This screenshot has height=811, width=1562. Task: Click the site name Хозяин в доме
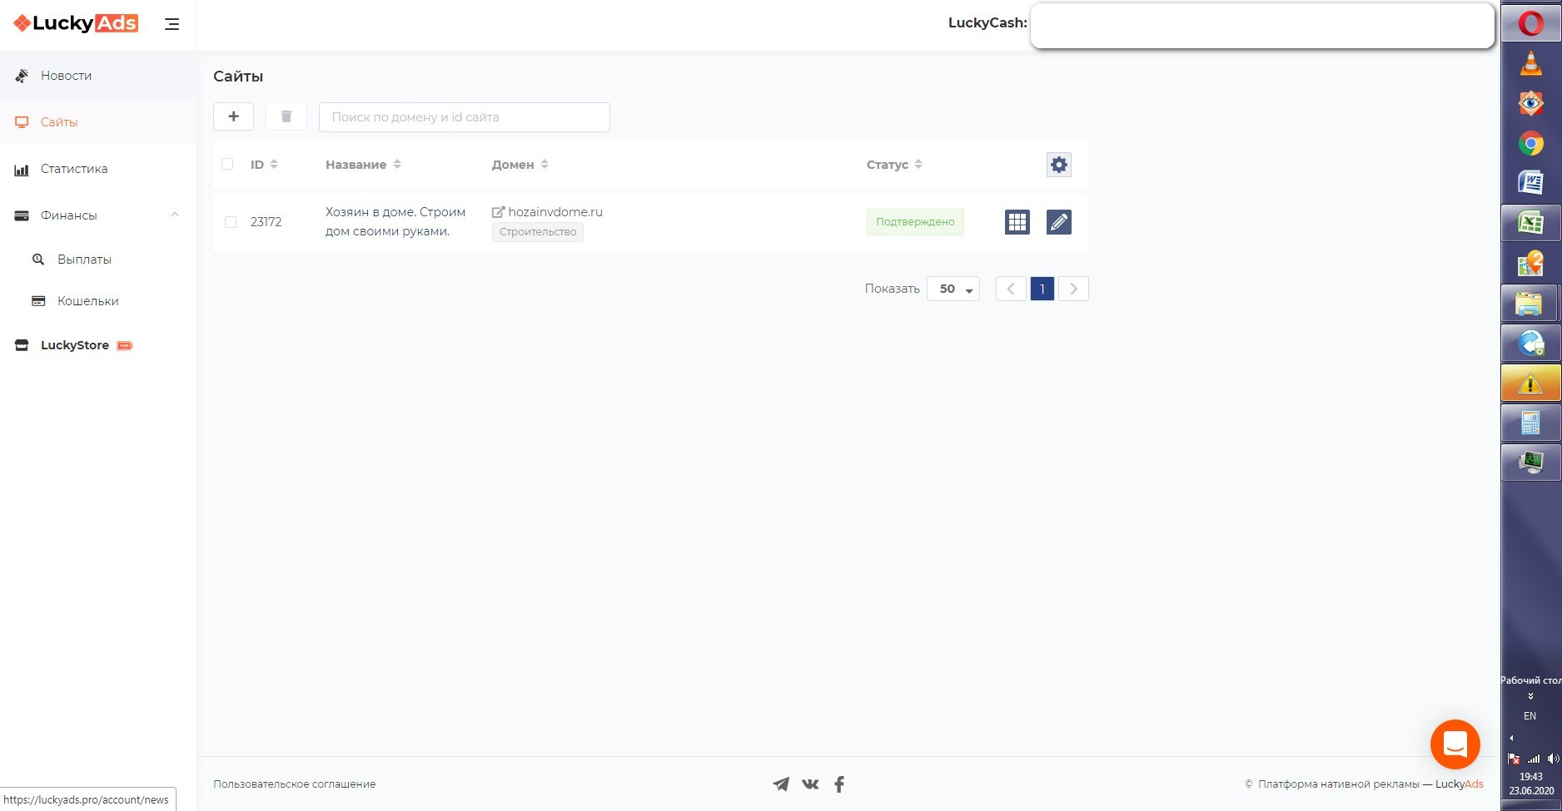pyautogui.click(x=395, y=222)
